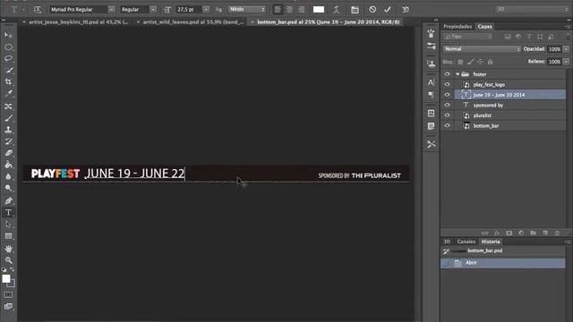Select the sponsored by text layer
573x322 pixels.
click(x=509, y=105)
